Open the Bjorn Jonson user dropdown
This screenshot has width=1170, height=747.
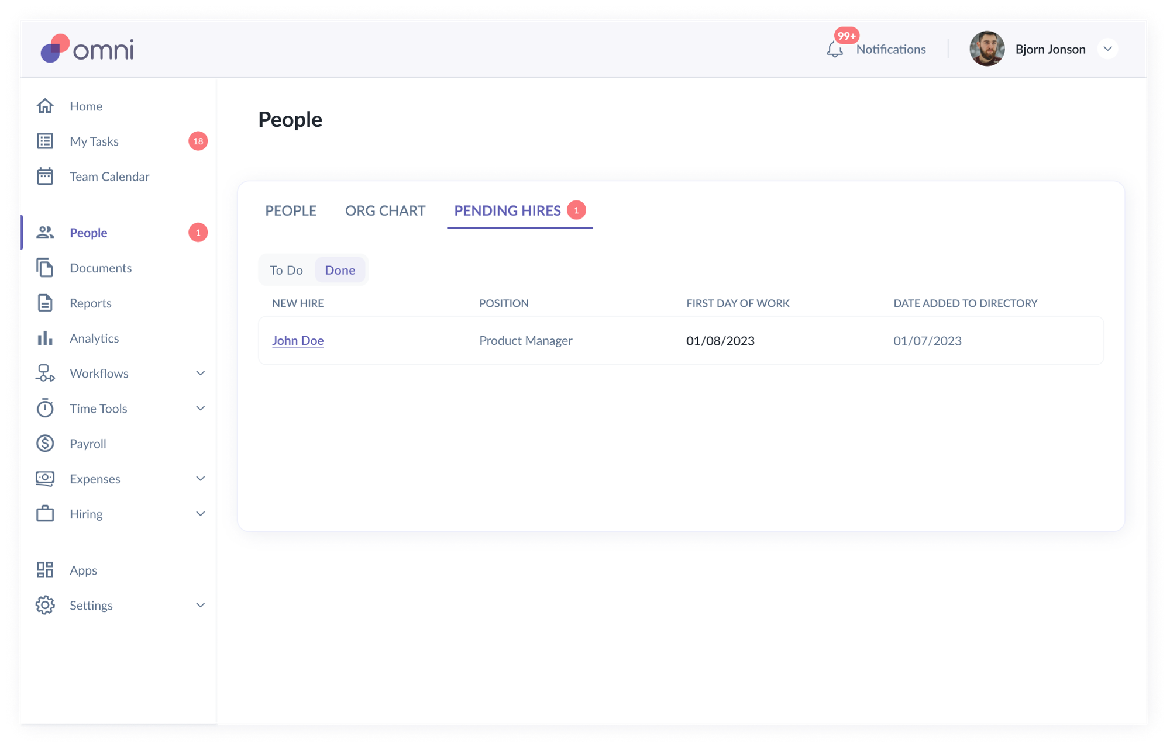[x=1107, y=49]
